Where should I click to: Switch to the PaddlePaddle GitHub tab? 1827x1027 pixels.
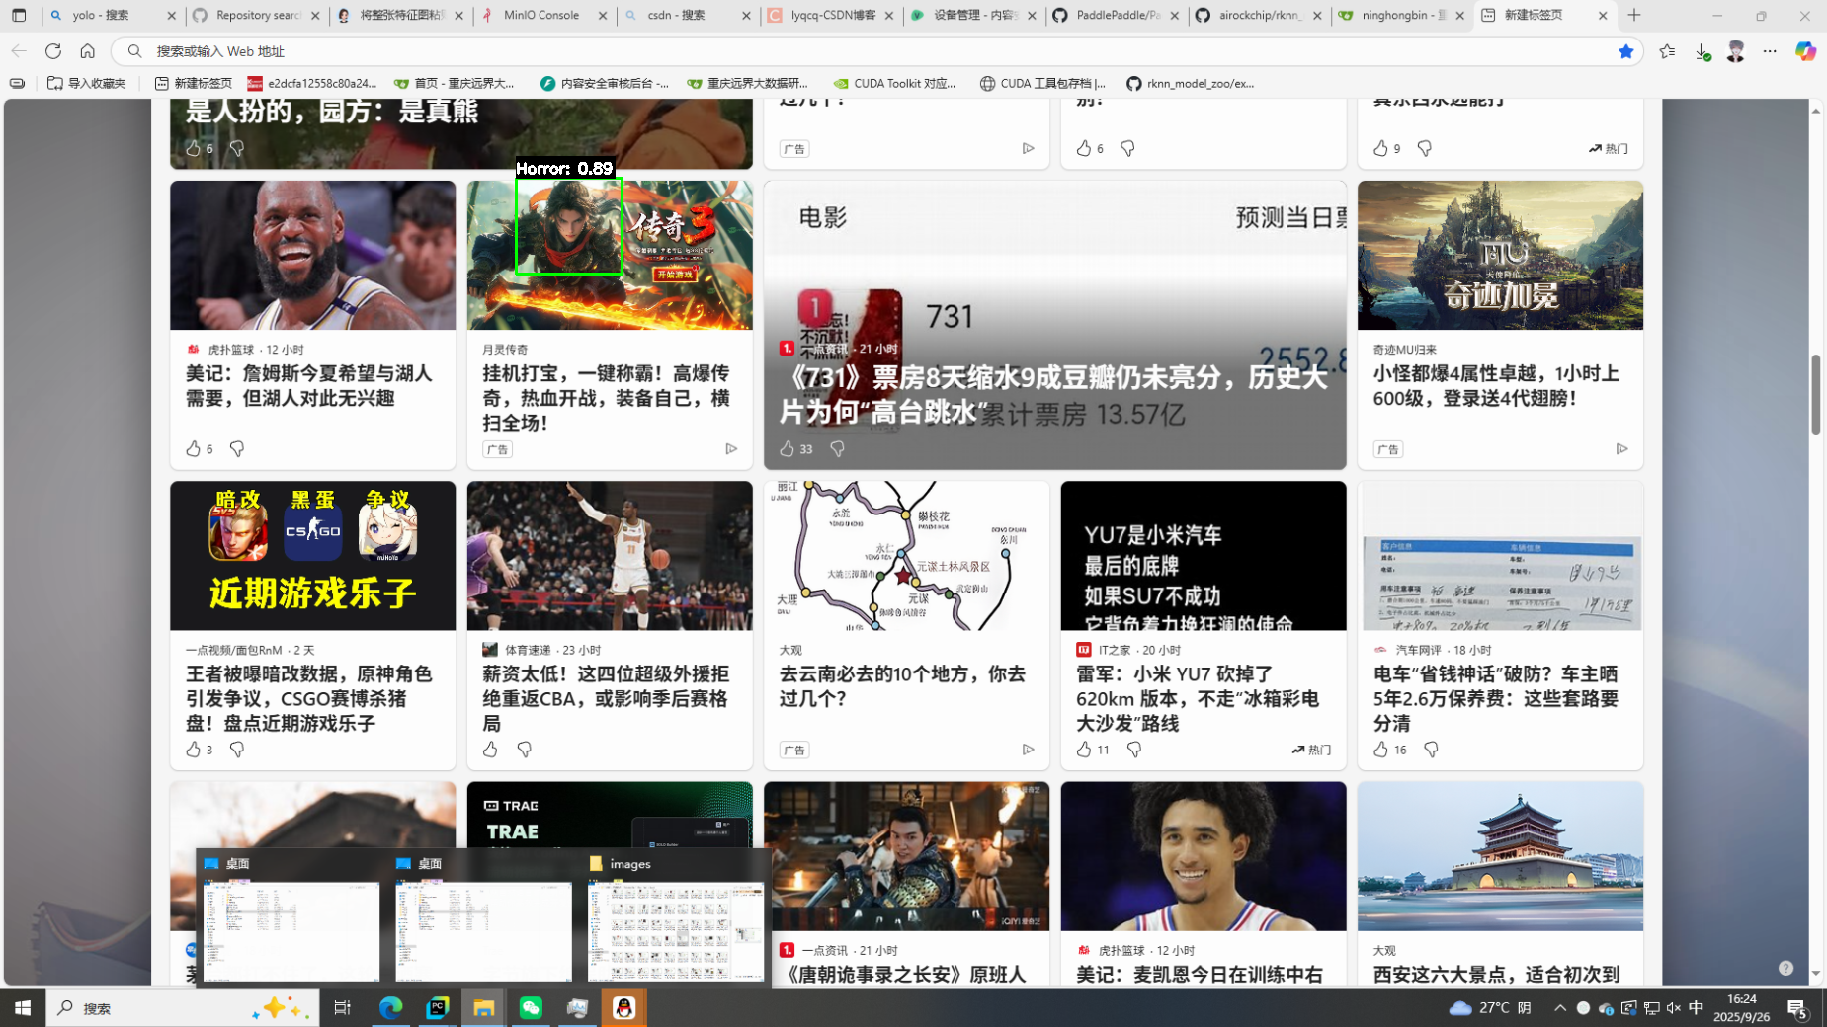[x=1117, y=15]
